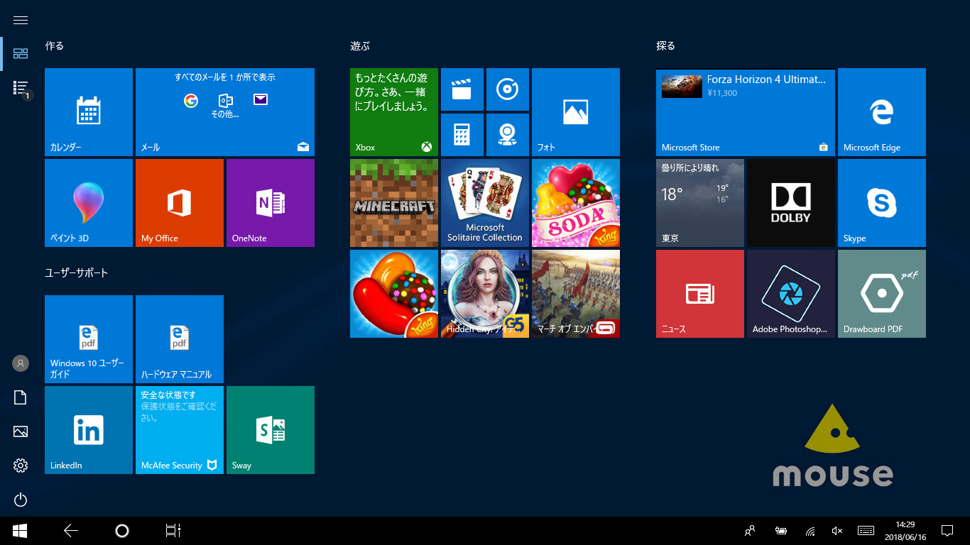Viewport: 970px width, 545px height.
Task: Launch Skype from its tile
Action: [x=882, y=203]
